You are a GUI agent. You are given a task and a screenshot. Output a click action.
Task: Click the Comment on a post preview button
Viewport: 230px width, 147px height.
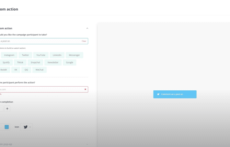[x=175, y=94]
